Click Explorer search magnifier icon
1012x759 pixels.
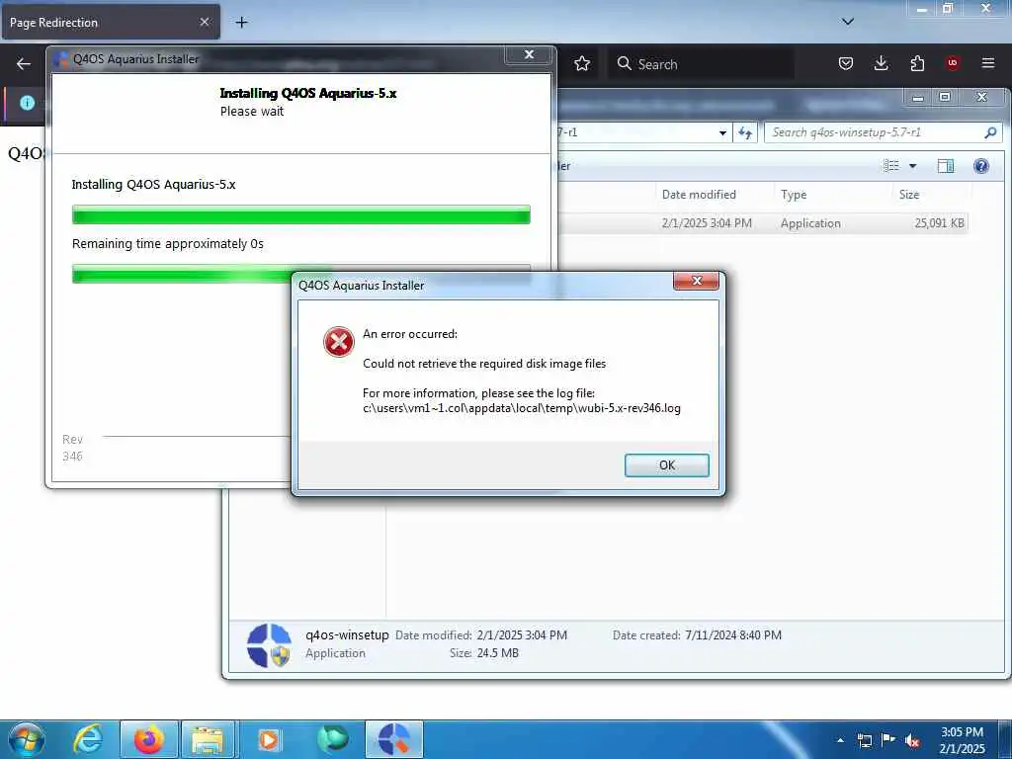990,132
